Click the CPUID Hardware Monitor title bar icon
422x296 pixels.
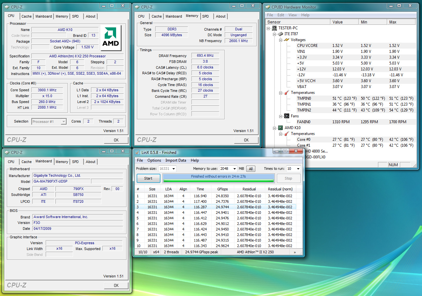pos(267,7)
